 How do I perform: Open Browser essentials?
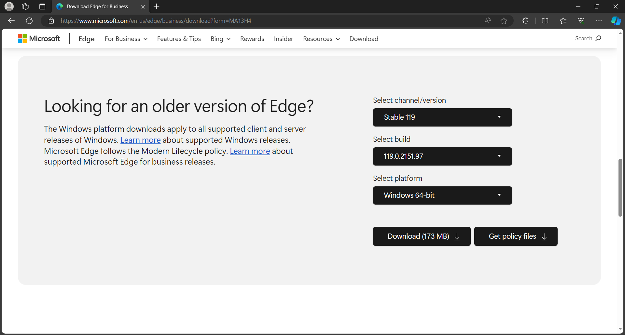(581, 20)
